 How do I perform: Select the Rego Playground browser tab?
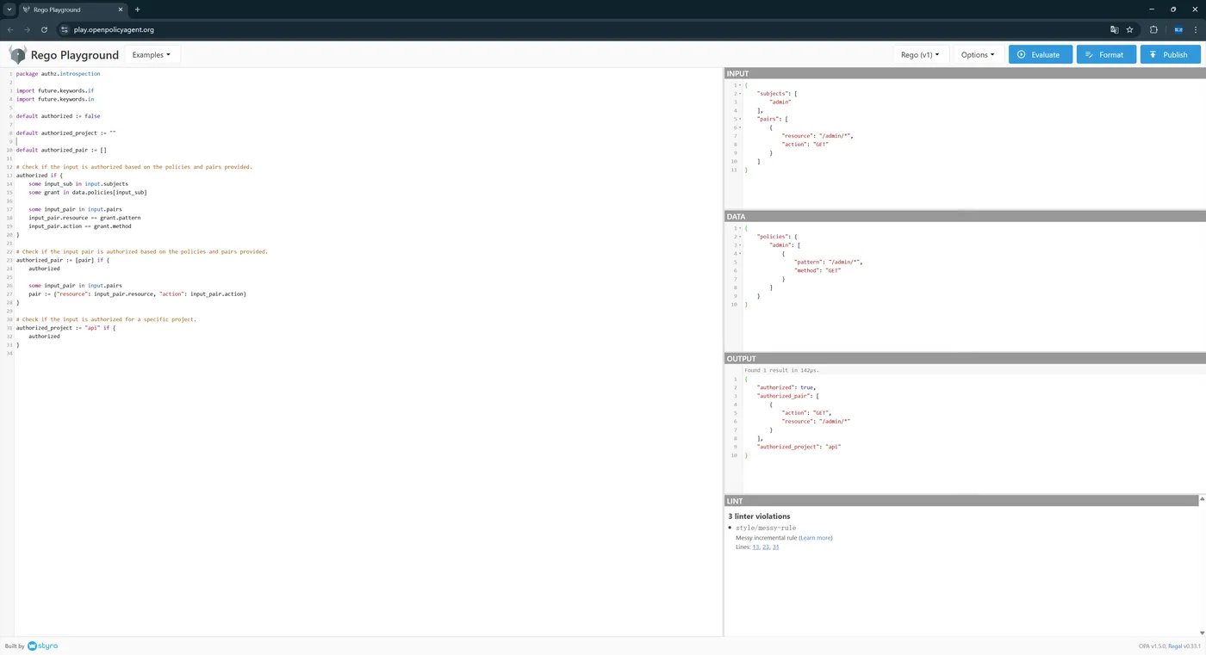coord(72,9)
